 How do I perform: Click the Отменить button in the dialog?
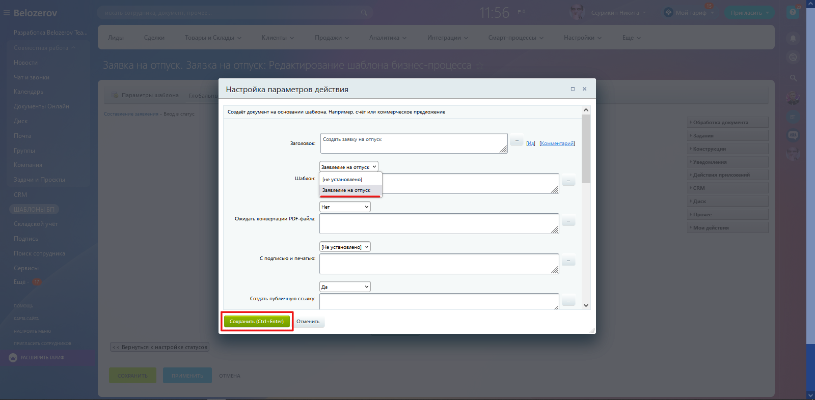(308, 322)
